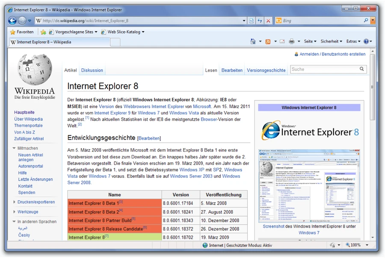Click the browser Back arrow button
385x258 pixels.
click(x=12, y=21)
